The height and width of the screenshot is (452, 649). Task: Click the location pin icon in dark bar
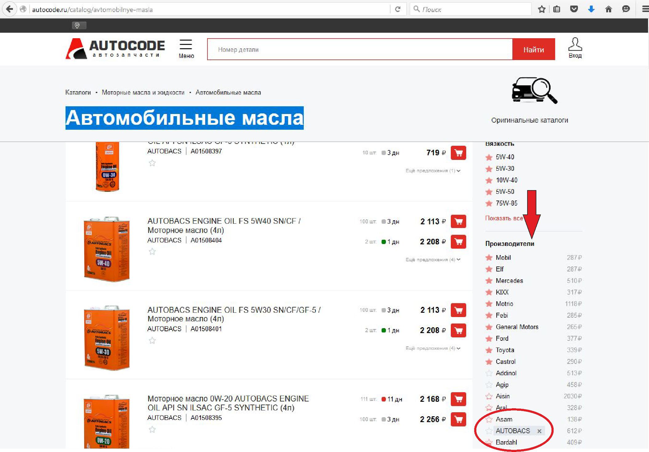[77, 25]
